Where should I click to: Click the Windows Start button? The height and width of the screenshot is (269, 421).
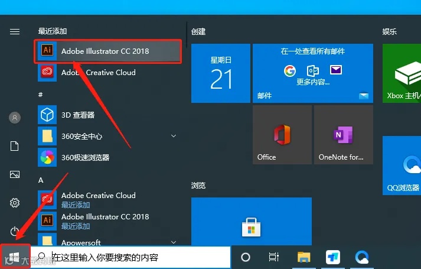click(15, 257)
